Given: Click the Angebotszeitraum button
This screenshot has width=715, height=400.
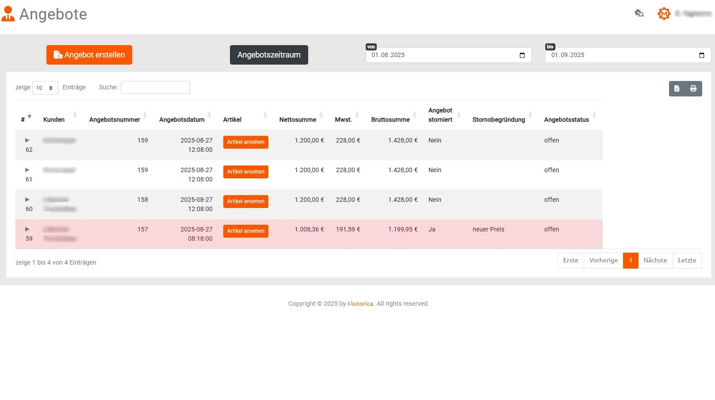Looking at the screenshot, I should (x=269, y=55).
